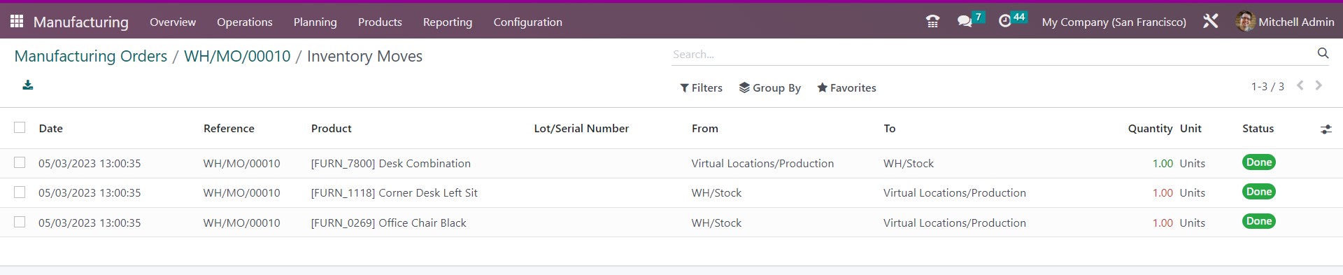Sort by the From column header
Image resolution: width=1343 pixels, height=275 pixels.
click(705, 129)
